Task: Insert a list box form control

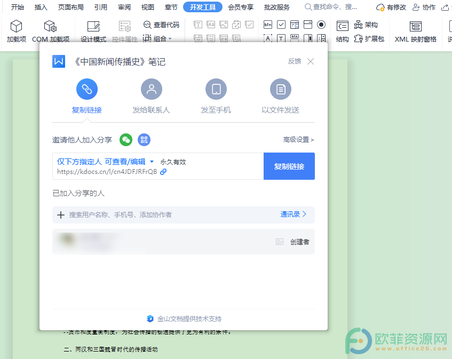Action: 295,25
